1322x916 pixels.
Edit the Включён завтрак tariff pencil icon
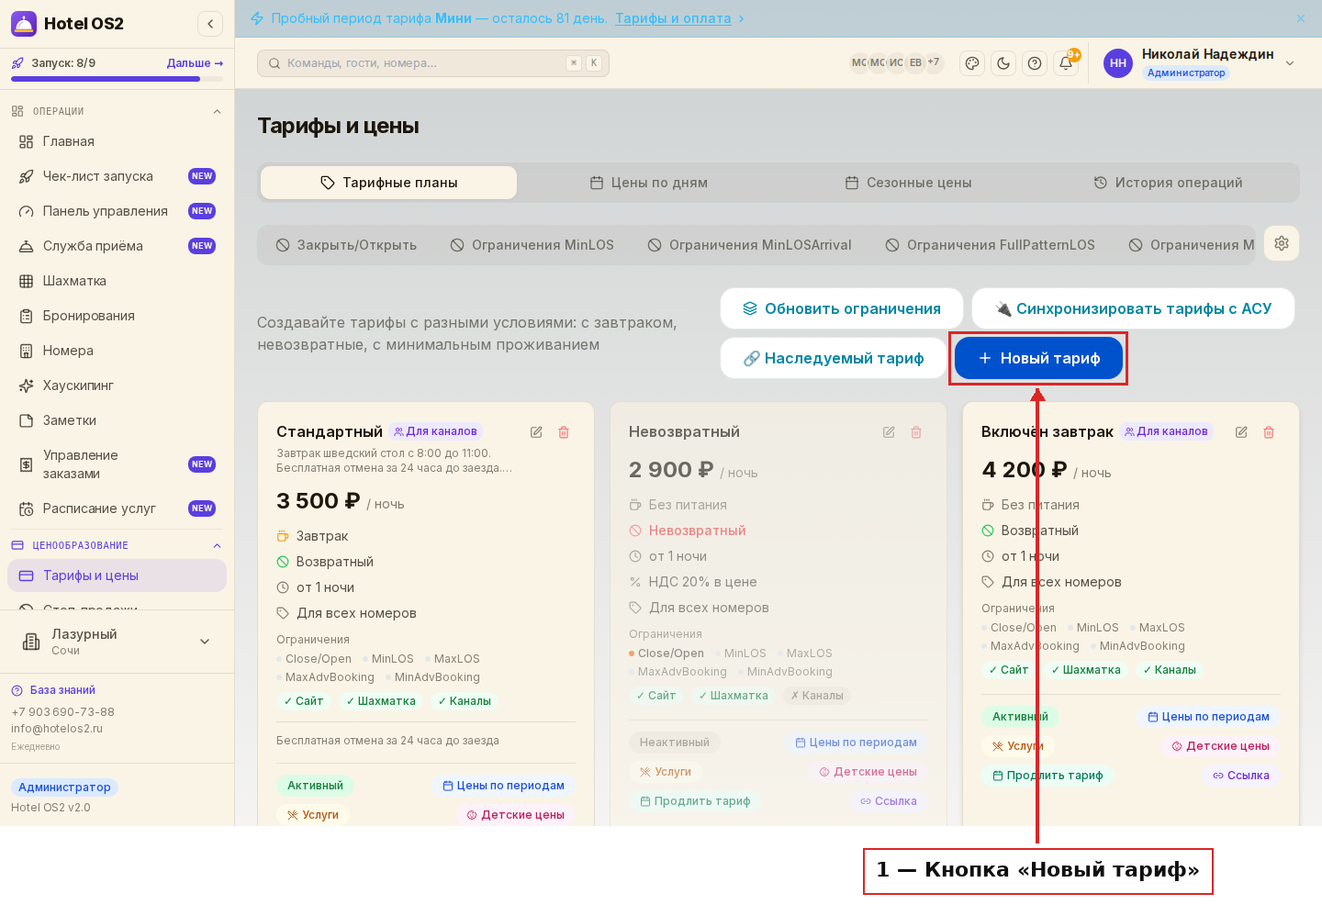(x=1241, y=432)
